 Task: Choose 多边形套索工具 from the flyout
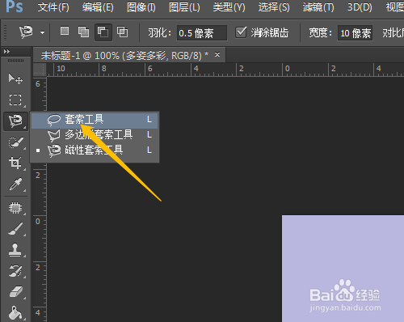(95, 135)
